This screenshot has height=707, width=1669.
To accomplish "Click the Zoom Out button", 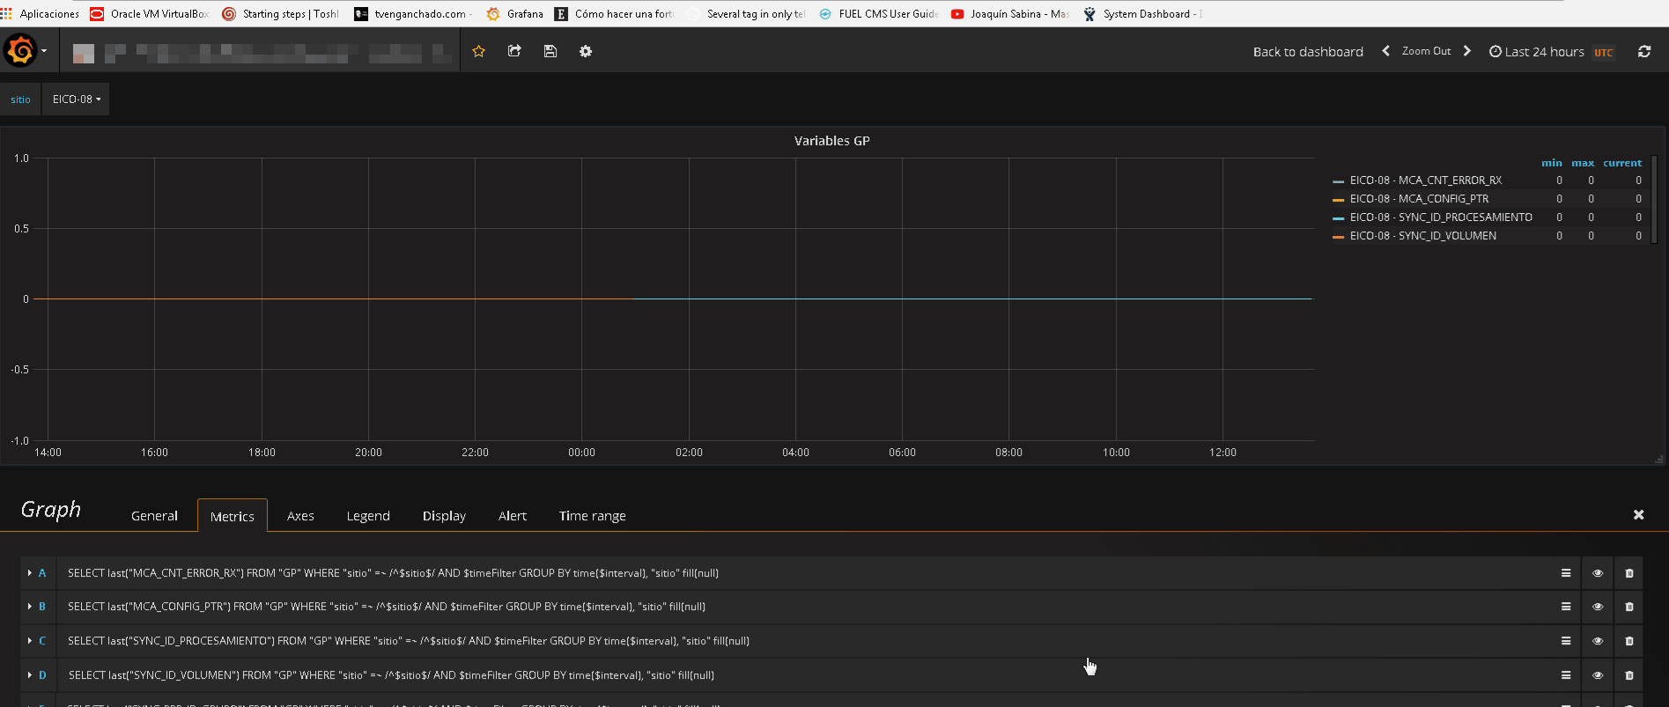I will tap(1426, 51).
